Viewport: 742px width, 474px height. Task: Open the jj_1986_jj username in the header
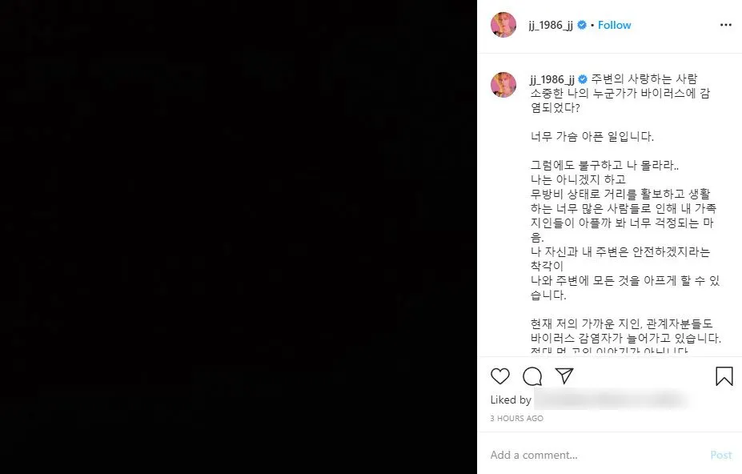click(x=551, y=25)
